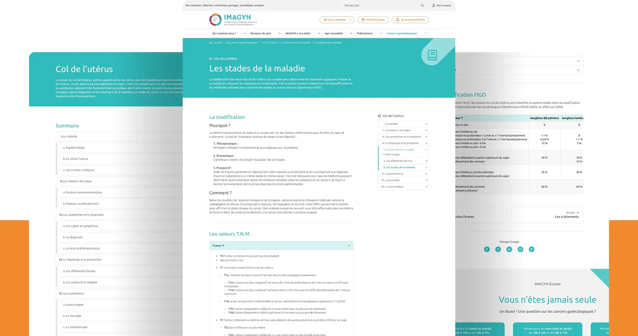Click the LinkedIn share icon
This screenshot has height=336, width=638.
point(509,249)
